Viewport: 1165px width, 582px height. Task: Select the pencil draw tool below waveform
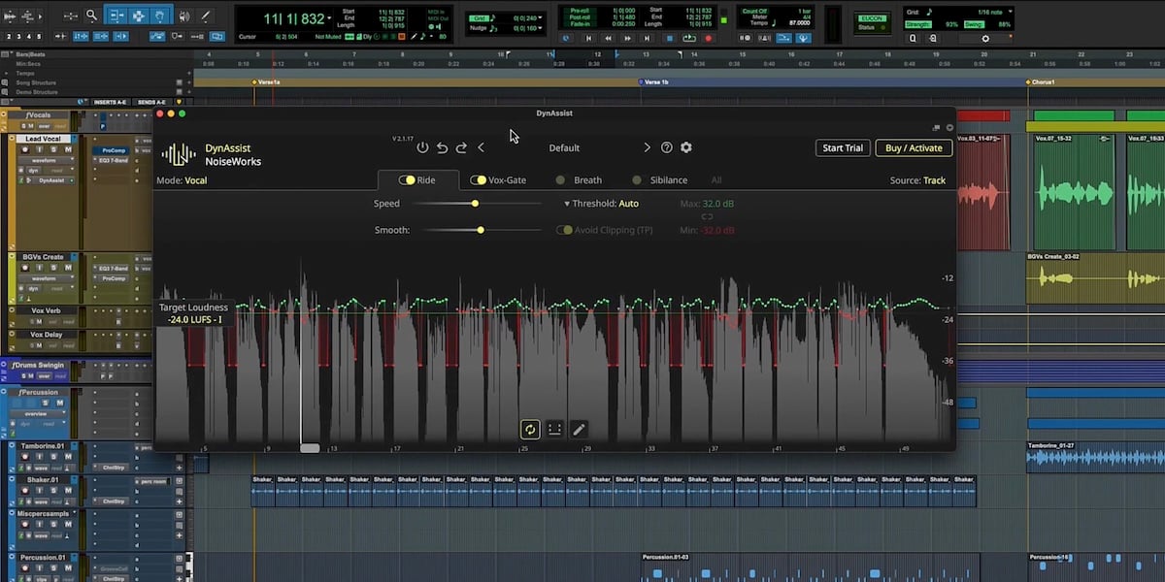pyautogui.click(x=579, y=429)
